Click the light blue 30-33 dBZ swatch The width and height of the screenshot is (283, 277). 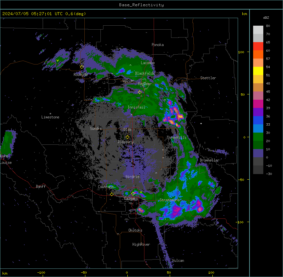click(x=258, y=129)
